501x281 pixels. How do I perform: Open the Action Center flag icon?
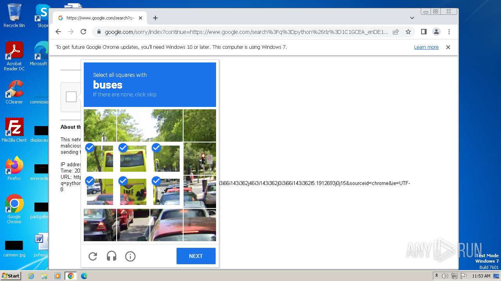(463, 276)
